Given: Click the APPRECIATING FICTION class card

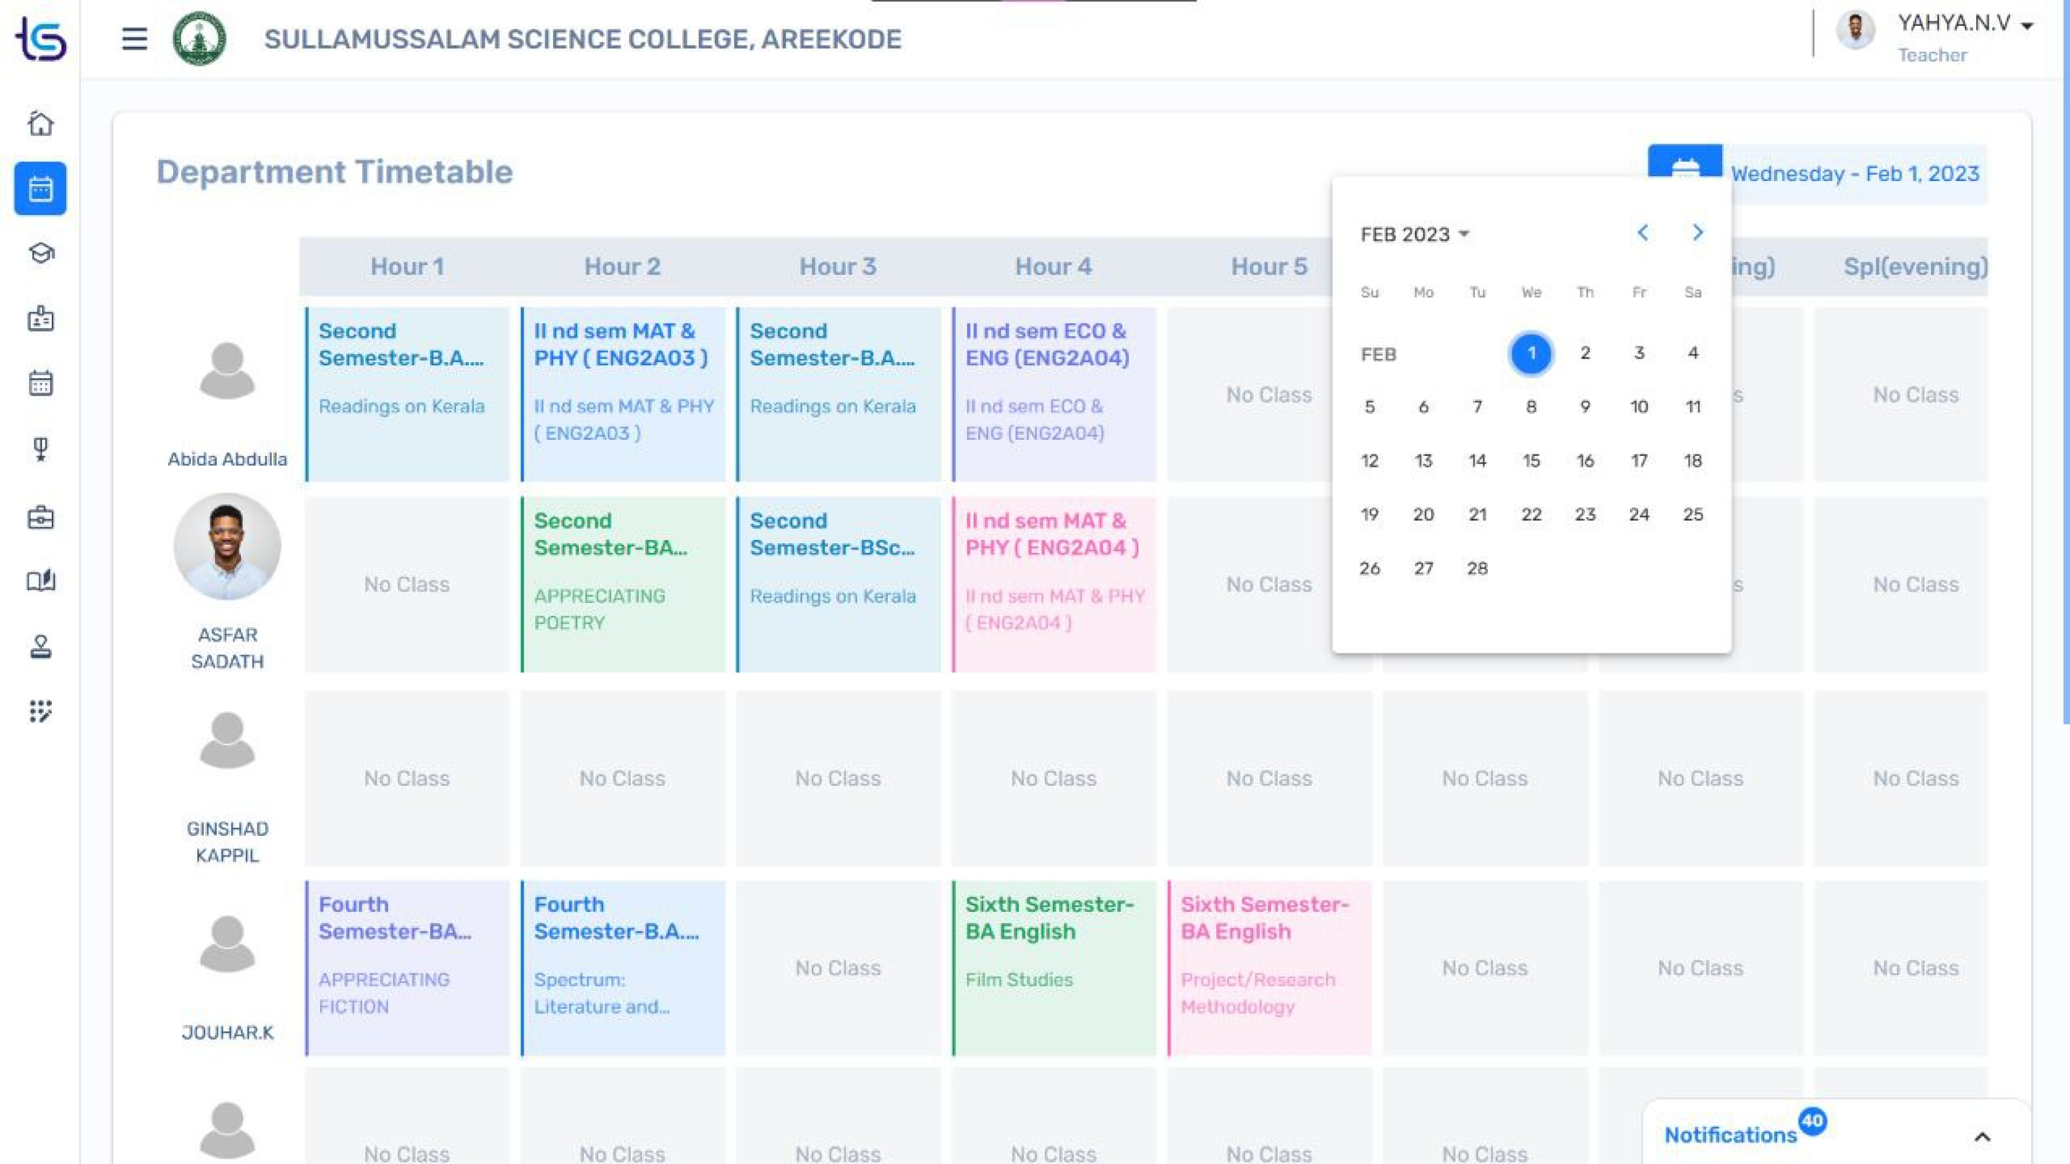Looking at the screenshot, I should (408, 967).
